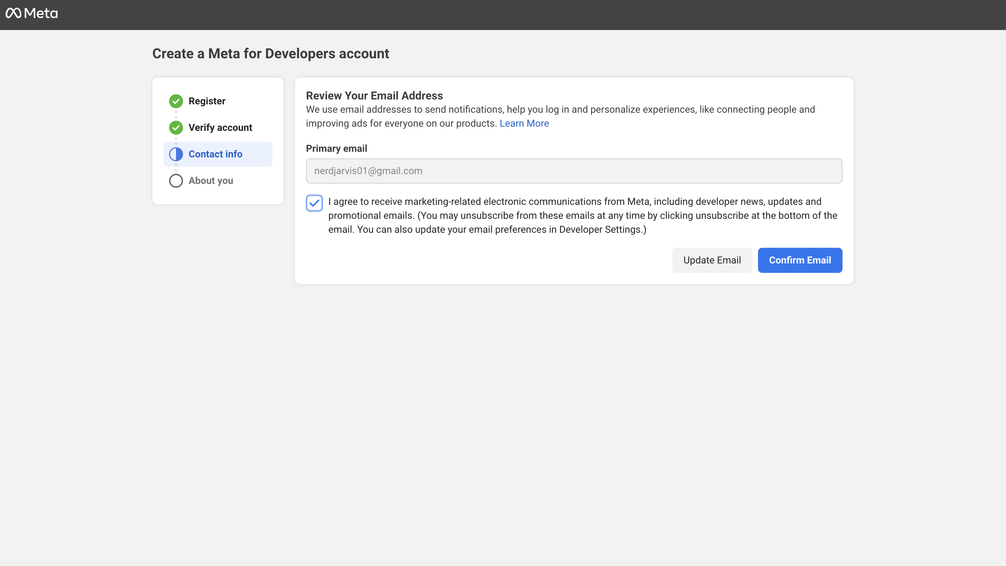Click the empty circle beside About you

pyautogui.click(x=176, y=181)
